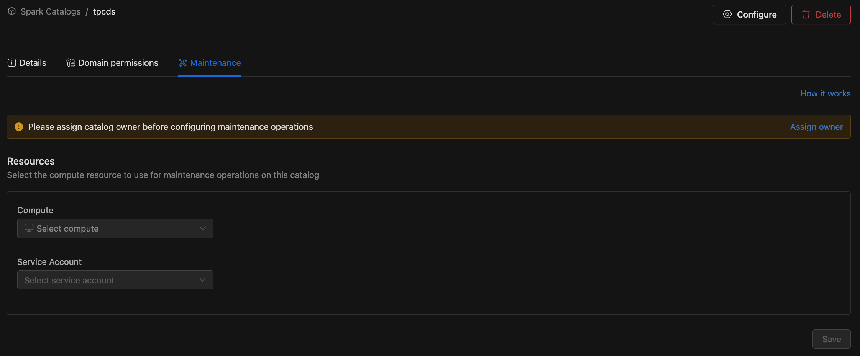Open the Domain permissions tab

point(118,63)
